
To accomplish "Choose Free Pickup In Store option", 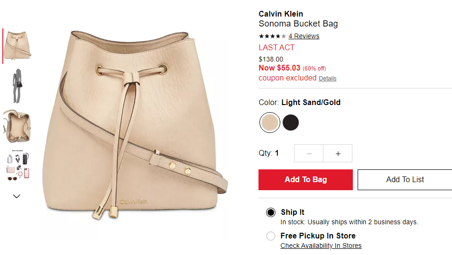I will (271, 236).
